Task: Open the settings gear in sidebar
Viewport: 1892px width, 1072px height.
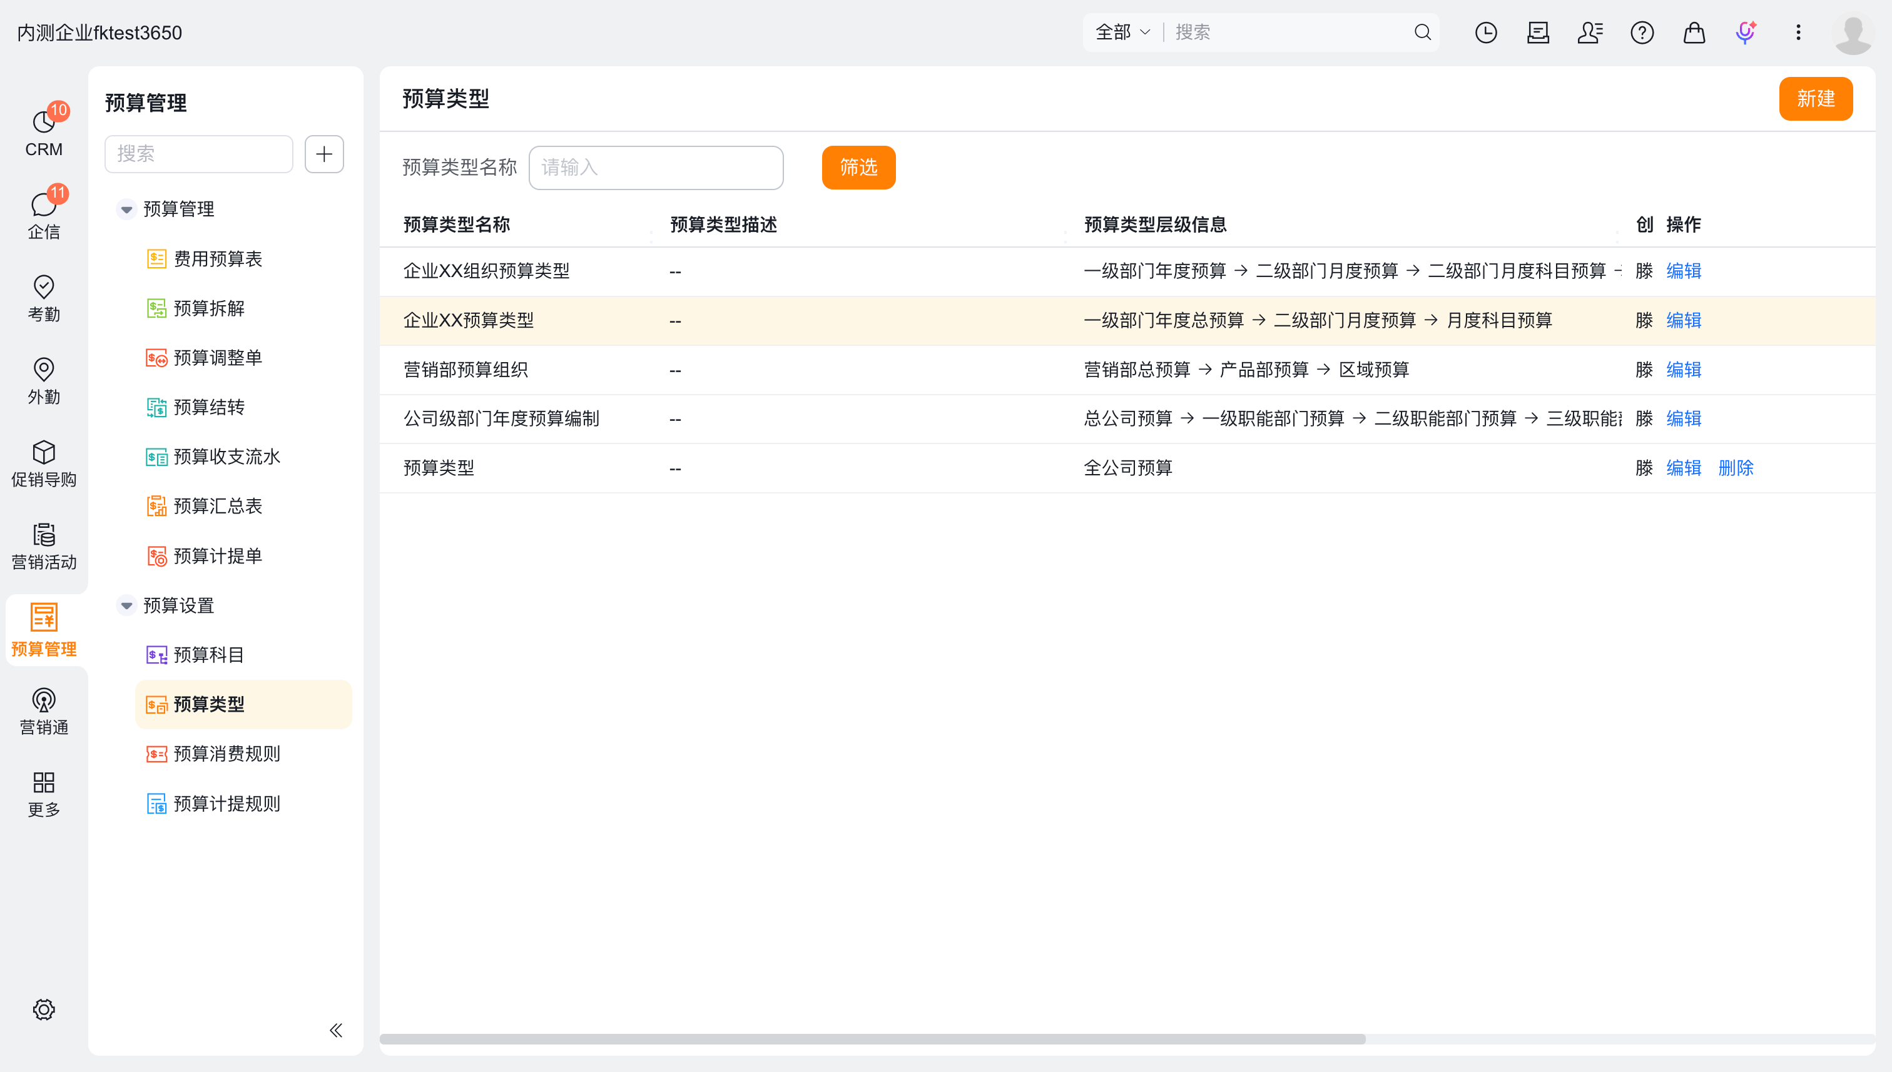Action: [x=43, y=1009]
